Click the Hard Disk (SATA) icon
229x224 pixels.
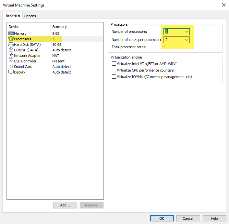coord(11,45)
